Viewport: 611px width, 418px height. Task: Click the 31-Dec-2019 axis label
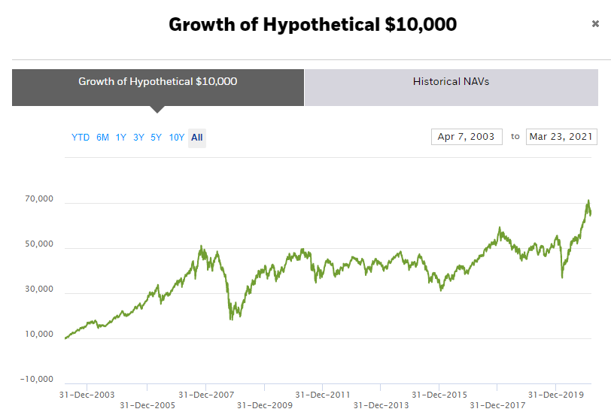click(x=555, y=395)
